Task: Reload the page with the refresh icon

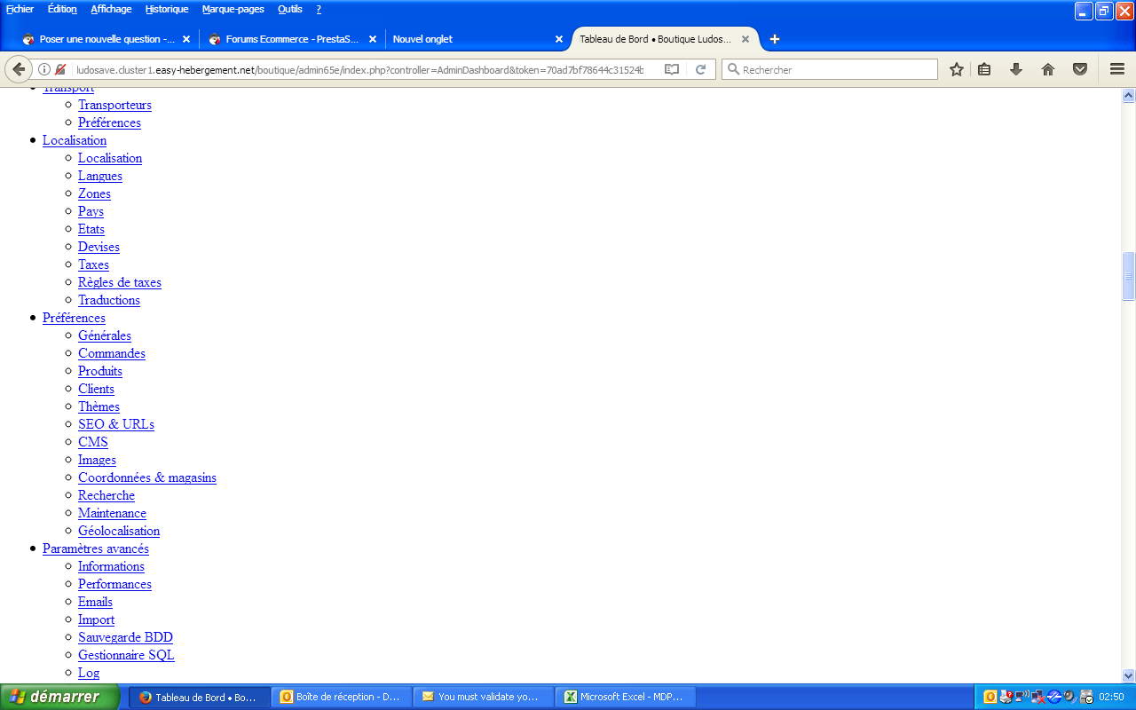Action: (700, 69)
